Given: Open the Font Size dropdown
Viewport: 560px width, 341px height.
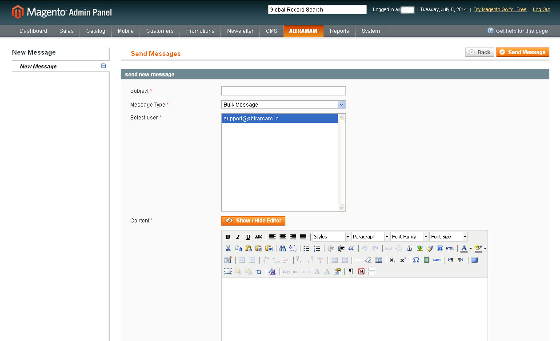Looking at the screenshot, I should 448,237.
